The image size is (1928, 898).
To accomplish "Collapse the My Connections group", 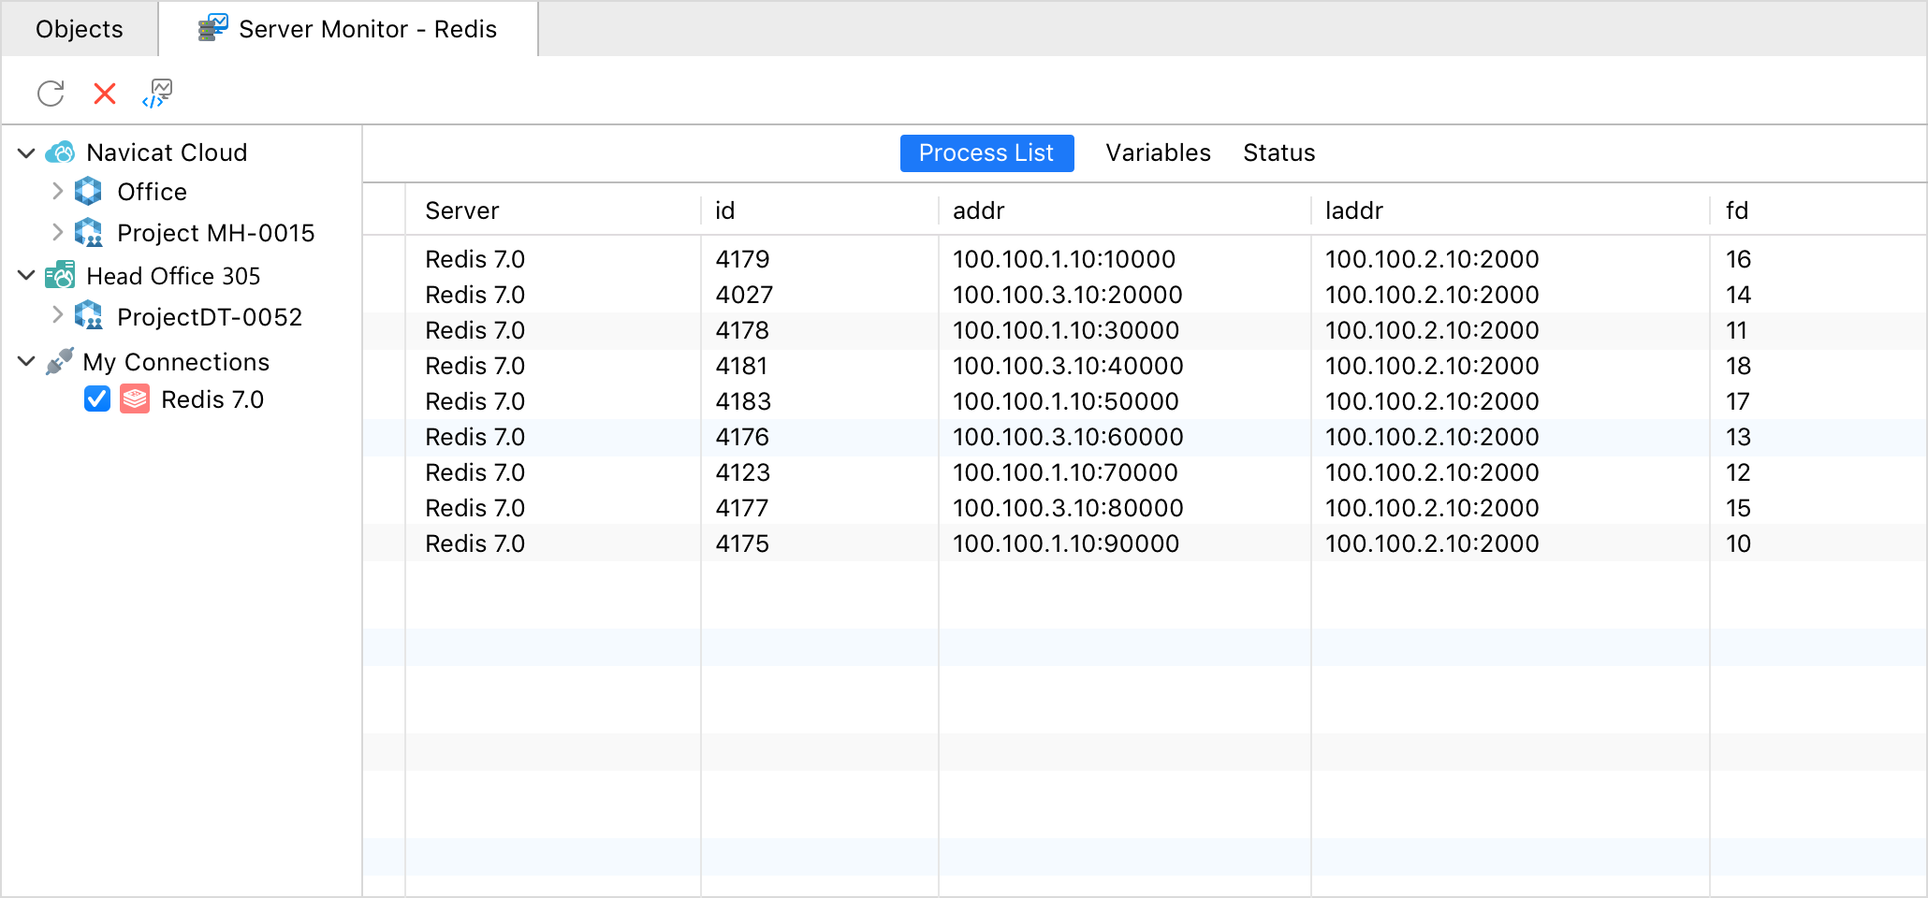I will coord(26,361).
